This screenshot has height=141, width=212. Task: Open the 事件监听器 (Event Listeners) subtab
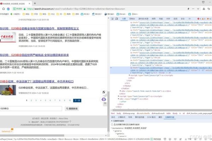coord(140,117)
